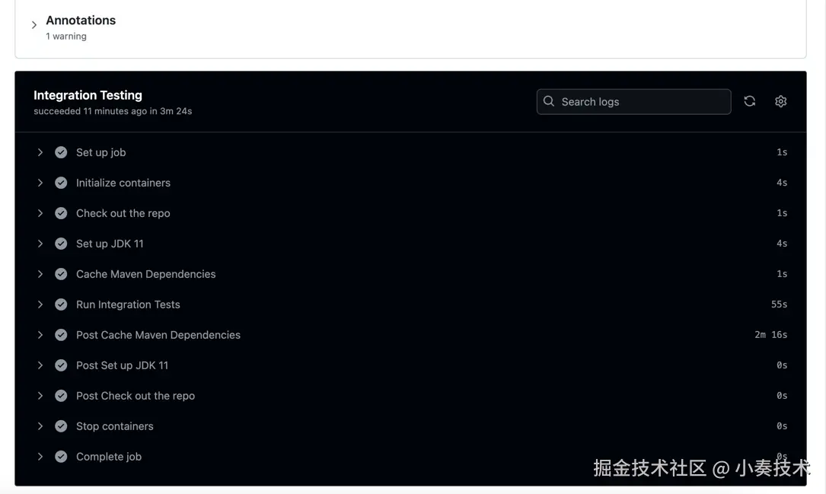This screenshot has height=494, width=826.
Task: Click the magnifier icon in Search logs
Action: tap(549, 101)
